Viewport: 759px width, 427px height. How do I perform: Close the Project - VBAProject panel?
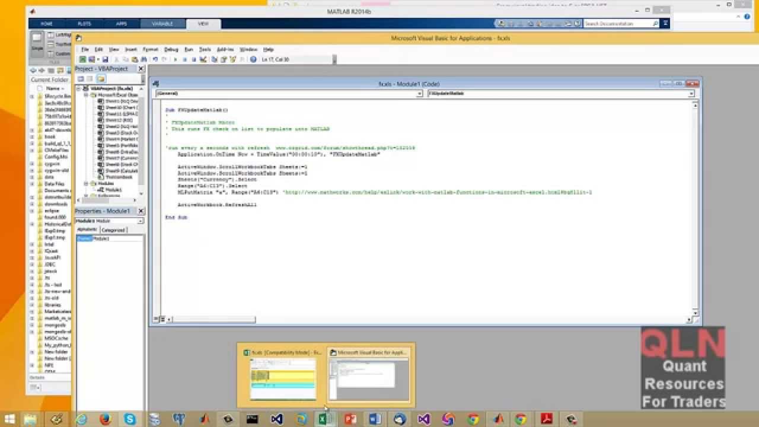click(x=141, y=69)
